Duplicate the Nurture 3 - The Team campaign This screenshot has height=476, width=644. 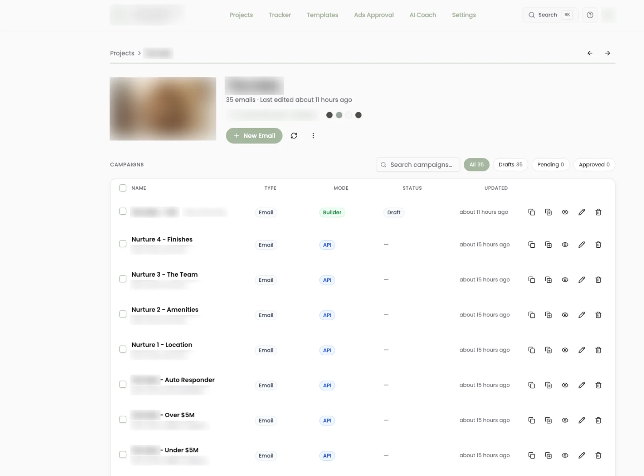pyautogui.click(x=548, y=280)
